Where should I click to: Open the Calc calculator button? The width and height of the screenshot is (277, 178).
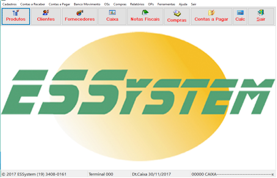(x=240, y=16)
